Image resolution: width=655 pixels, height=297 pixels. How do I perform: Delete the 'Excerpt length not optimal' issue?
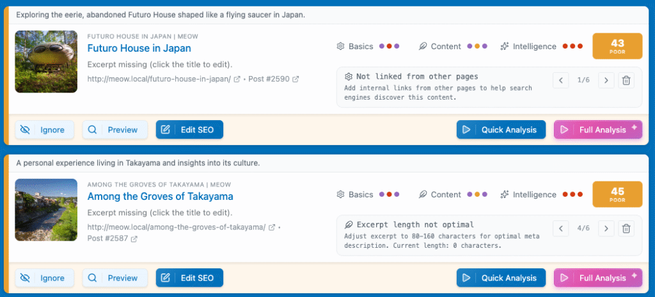pyautogui.click(x=626, y=229)
